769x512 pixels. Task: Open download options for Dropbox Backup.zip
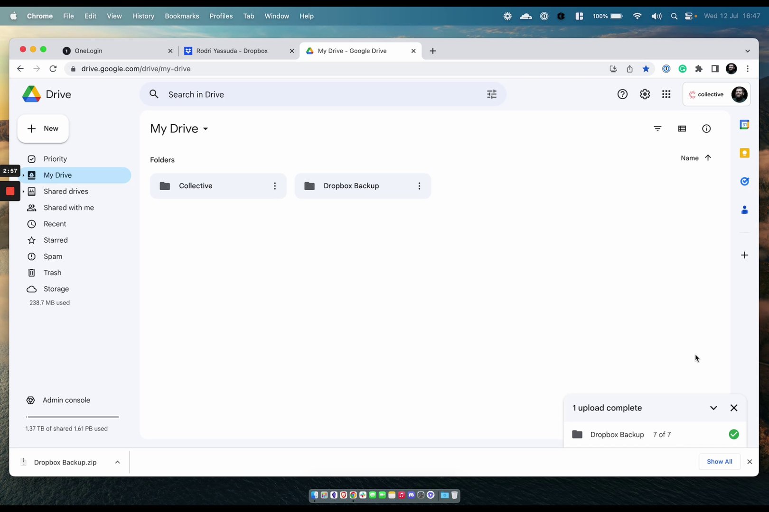117,462
